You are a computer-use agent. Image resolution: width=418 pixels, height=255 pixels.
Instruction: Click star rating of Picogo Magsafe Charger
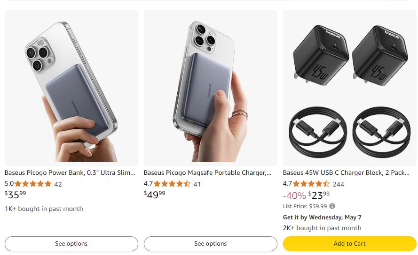(172, 184)
